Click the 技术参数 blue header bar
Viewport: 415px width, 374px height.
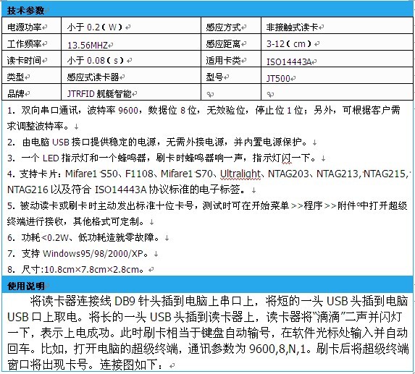[207, 10]
